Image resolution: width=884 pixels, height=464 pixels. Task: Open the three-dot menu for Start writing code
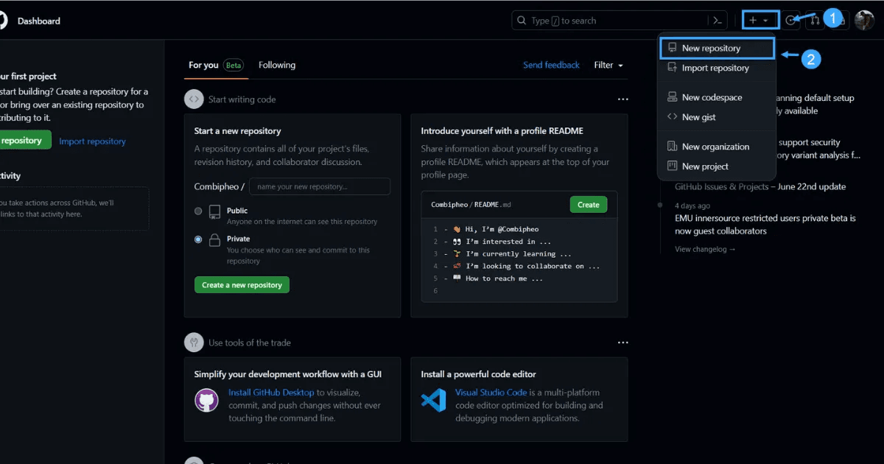click(623, 99)
